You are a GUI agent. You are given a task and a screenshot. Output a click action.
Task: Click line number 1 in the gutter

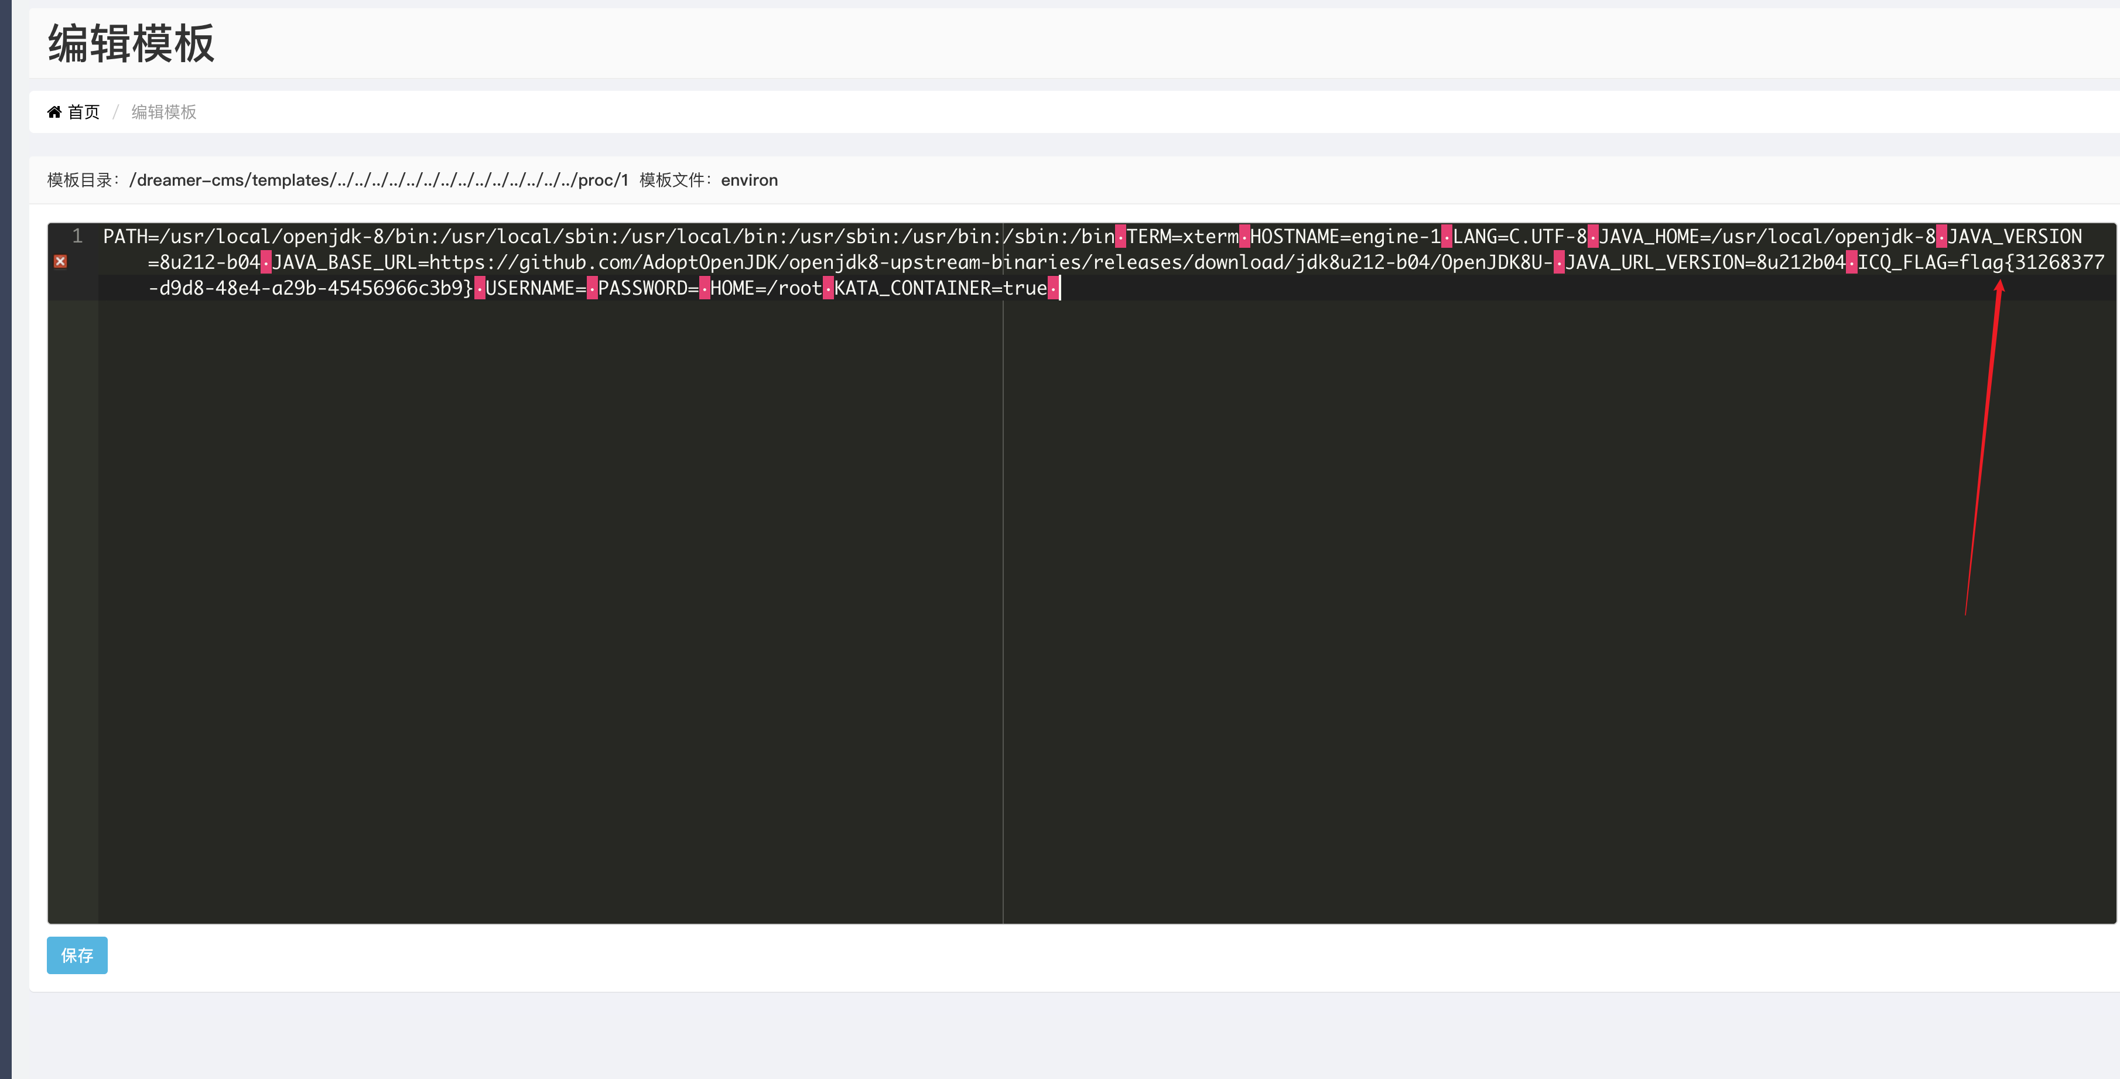[77, 236]
